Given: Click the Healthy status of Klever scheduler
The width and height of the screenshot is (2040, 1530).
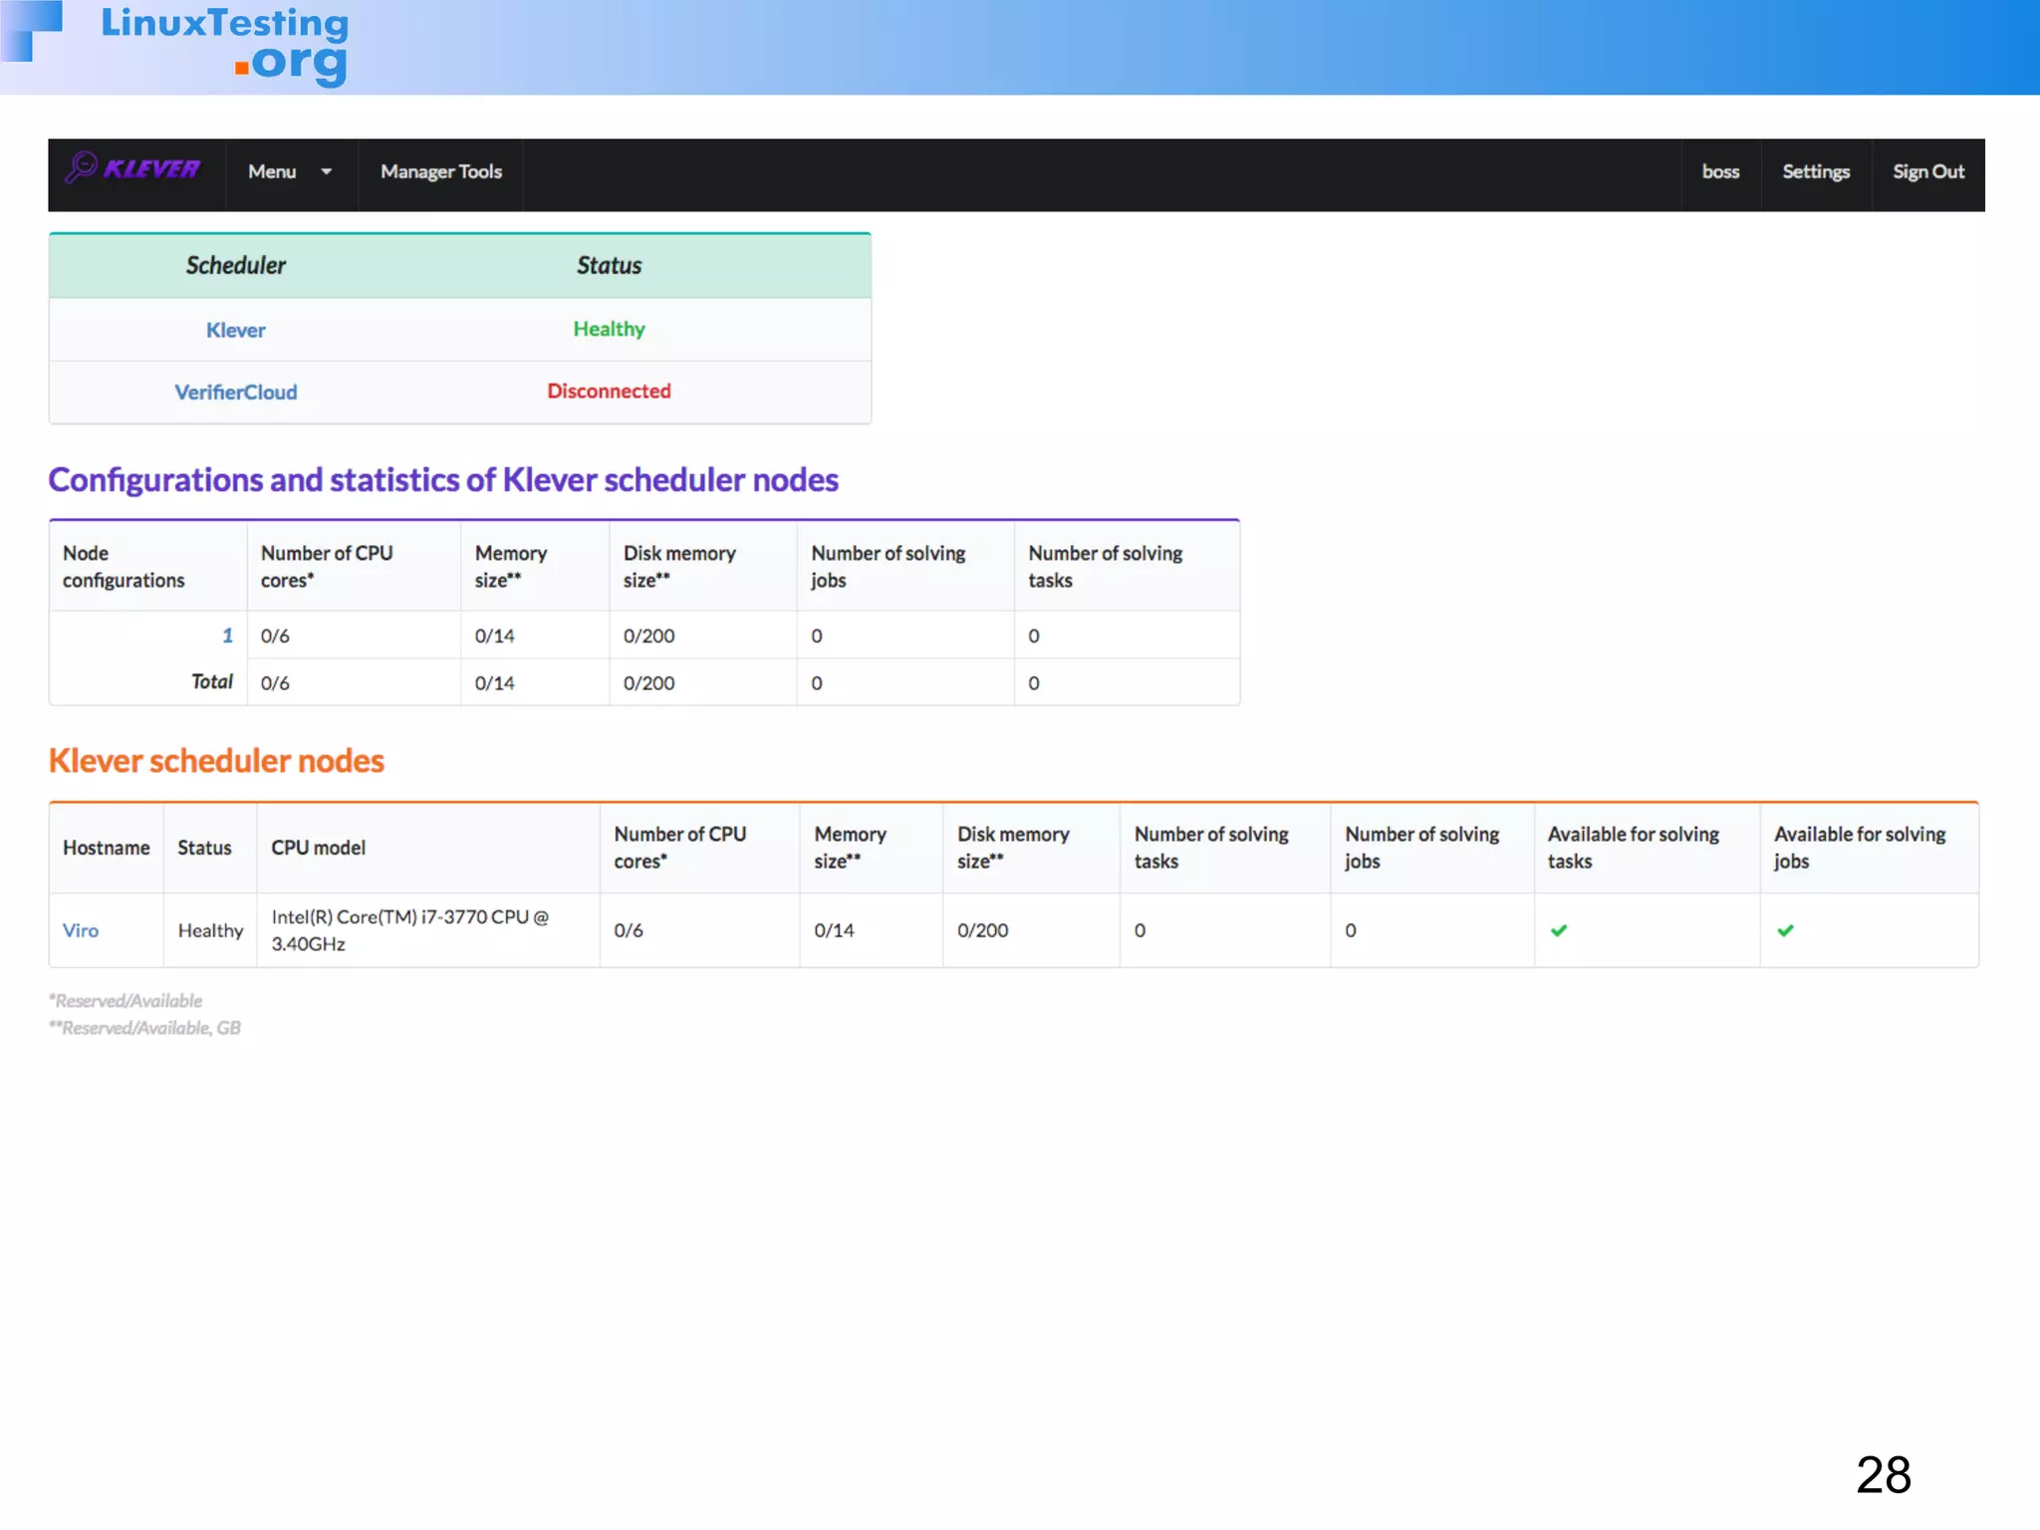Looking at the screenshot, I should coord(609,329).
